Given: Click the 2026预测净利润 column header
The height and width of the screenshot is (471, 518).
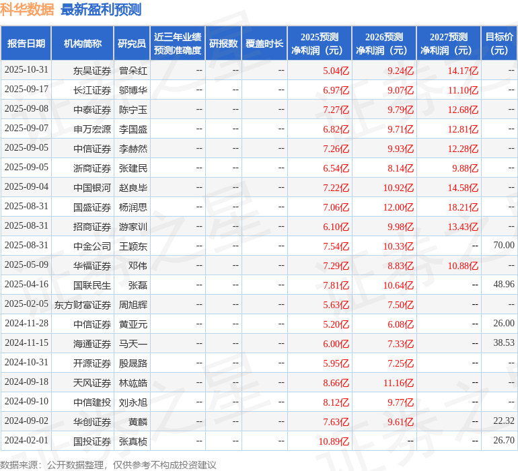Looking at the screenshot, I should pyautogui.click(x=384, y=44).
